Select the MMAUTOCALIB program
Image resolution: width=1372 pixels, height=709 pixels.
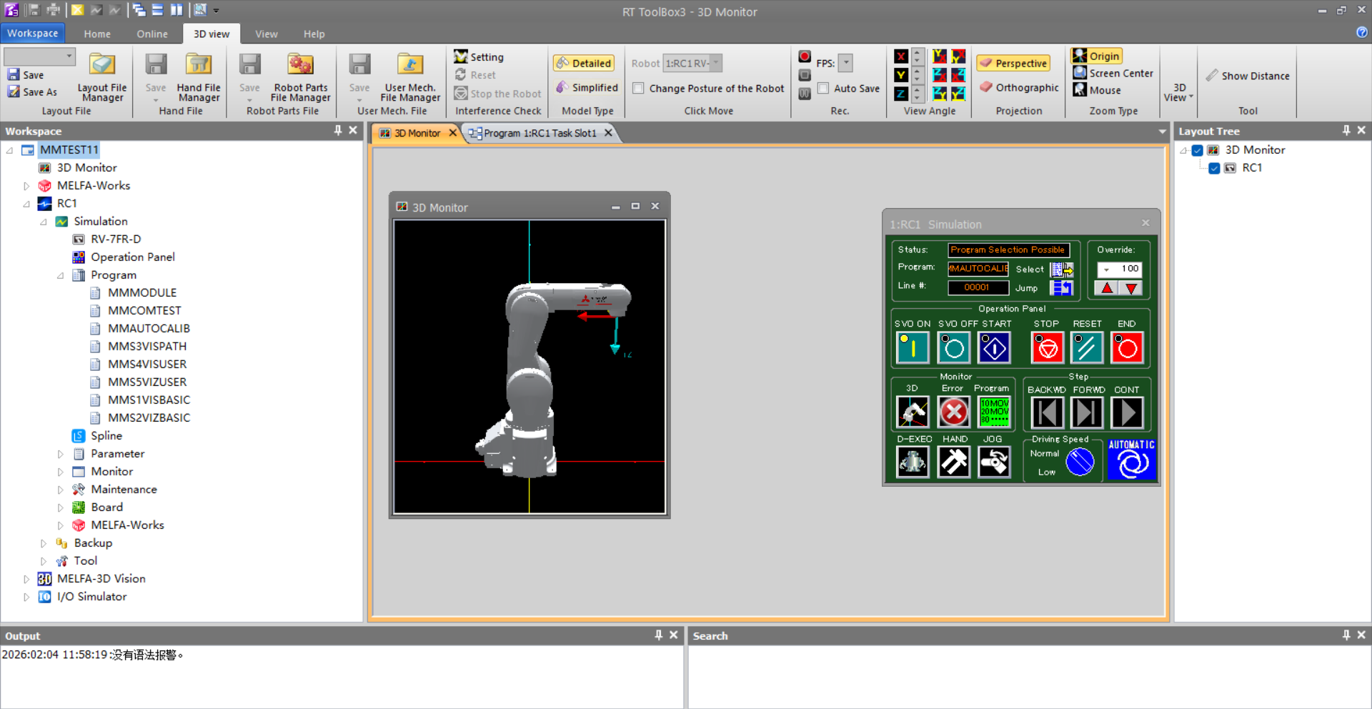[x=149, y=328]
